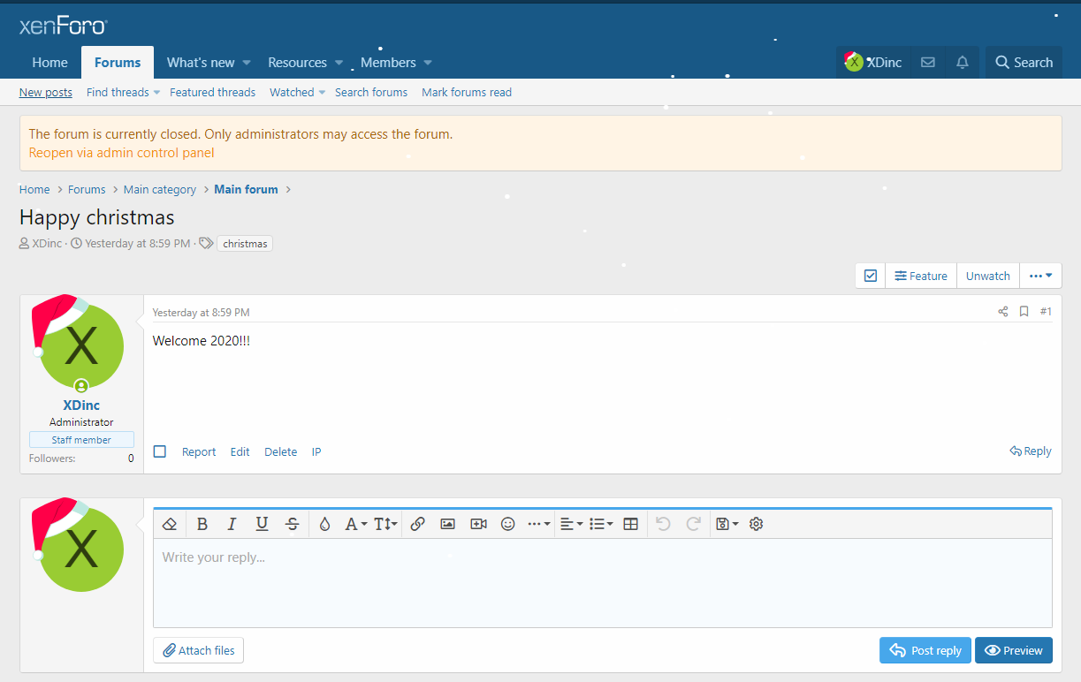
Task: Toggle the thread selection checkbox near Feature
Action: click(871, 276)
